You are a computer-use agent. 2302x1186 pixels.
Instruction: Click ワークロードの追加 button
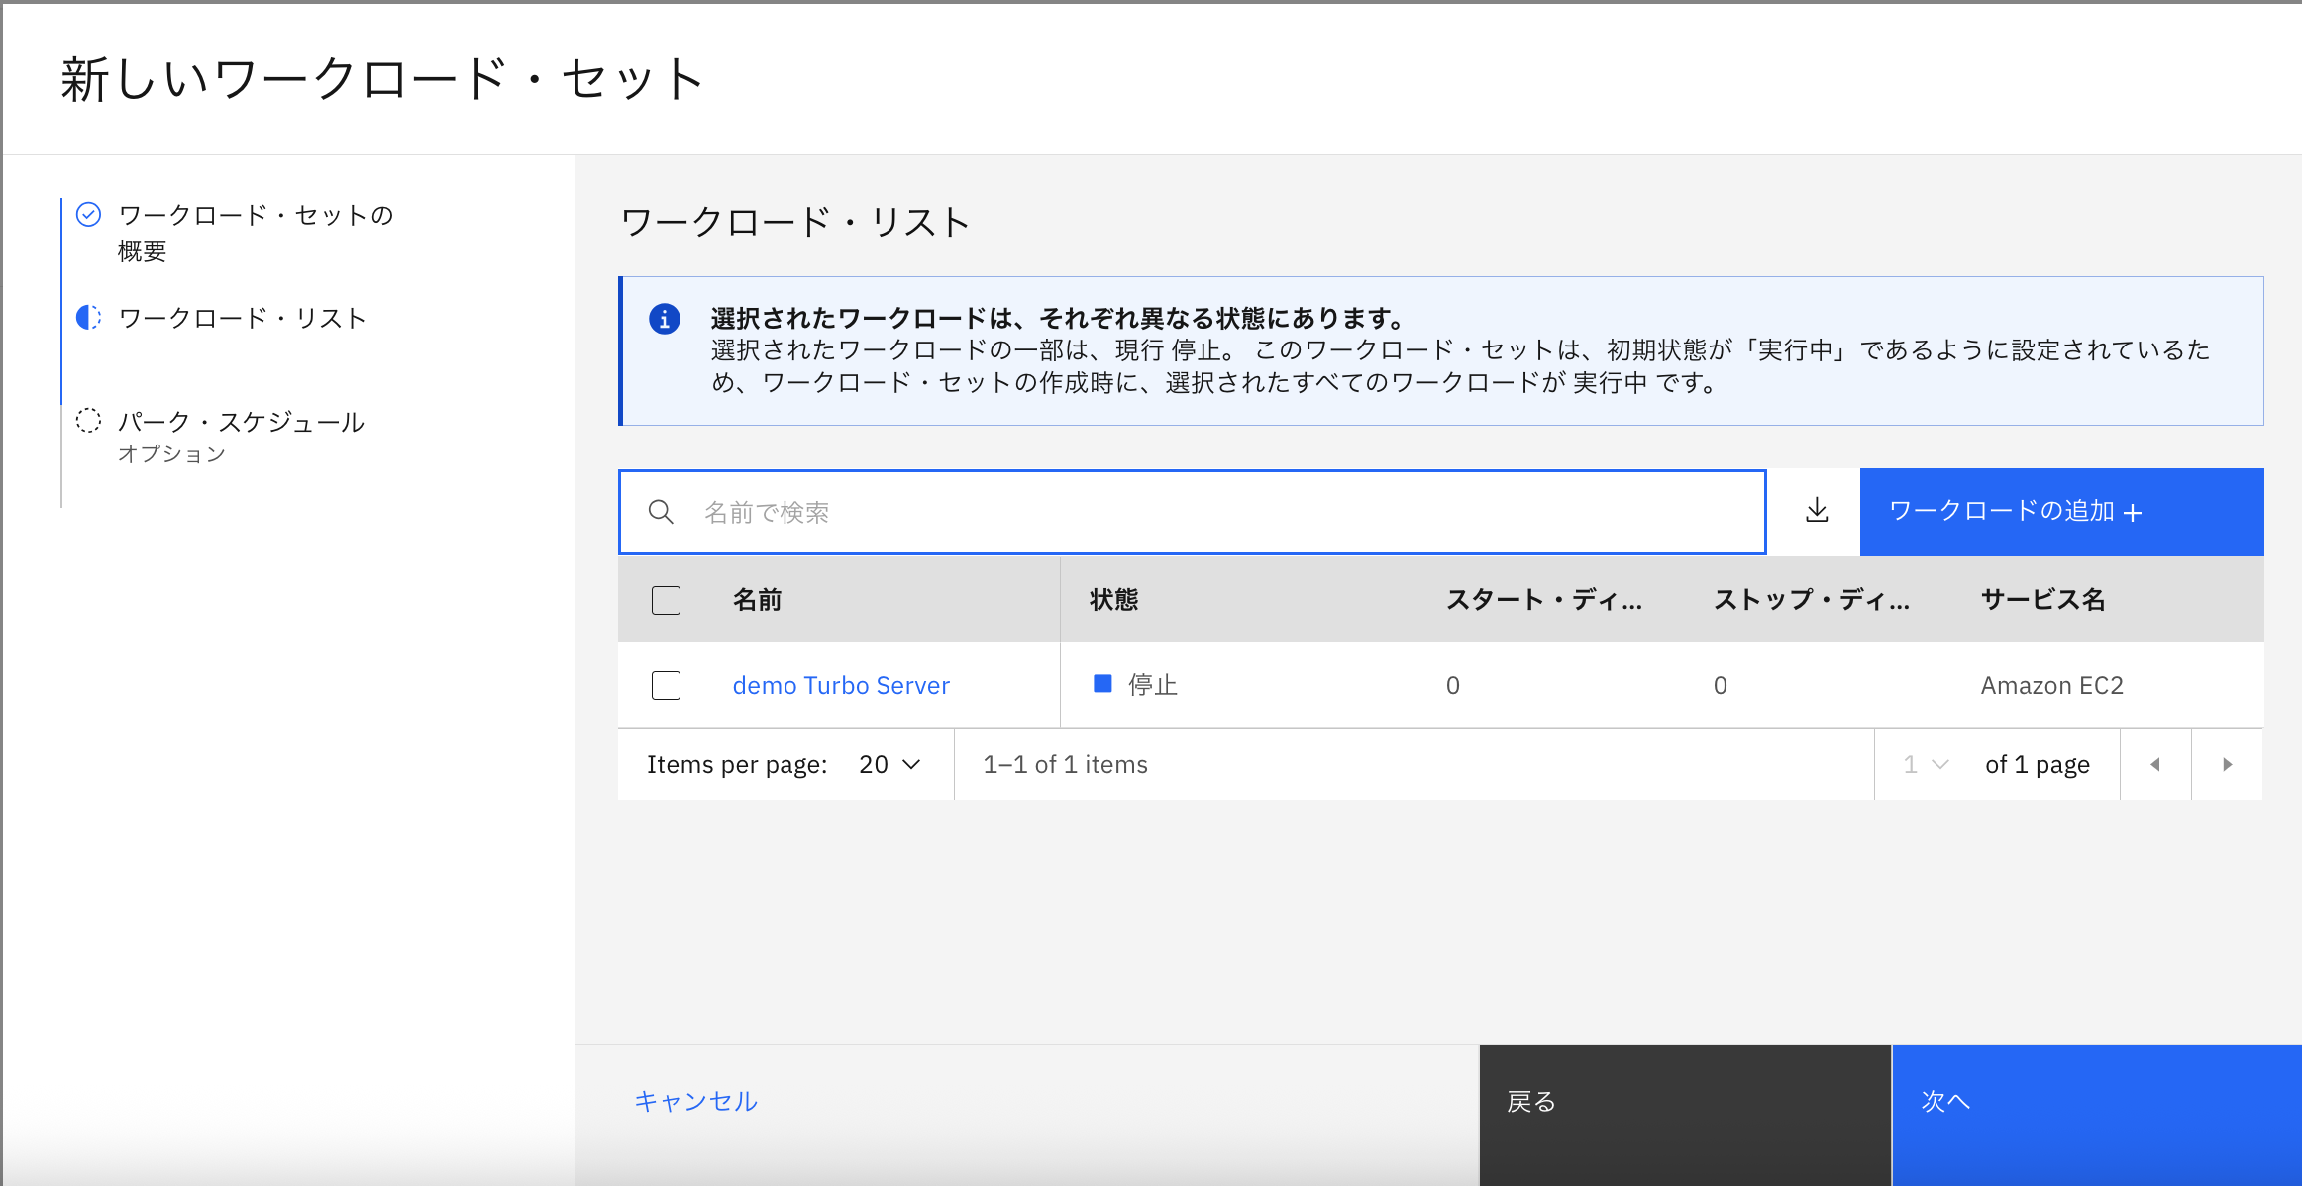pyautogui.click(x=2060, y=512)
